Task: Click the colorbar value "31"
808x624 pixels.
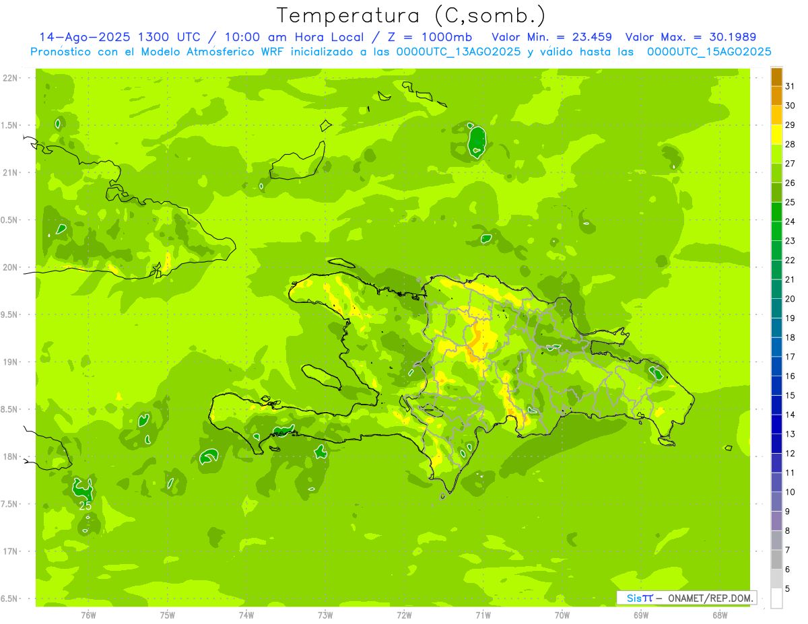Action: 790,85
